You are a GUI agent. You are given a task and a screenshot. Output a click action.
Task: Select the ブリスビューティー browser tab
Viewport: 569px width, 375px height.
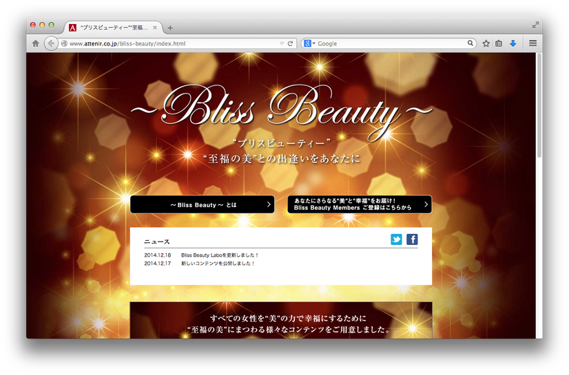tap(114, 28)
